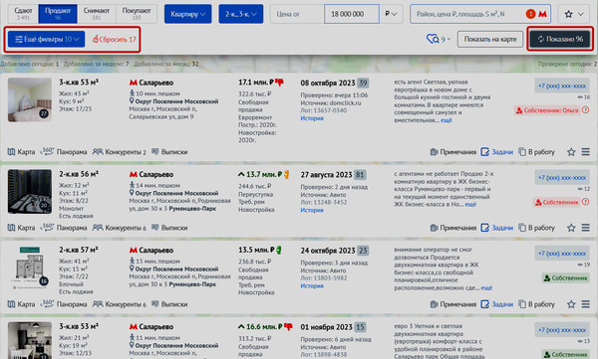598x359 pixels.
Task: Open История link of first listing
Action: click(312, 118)
